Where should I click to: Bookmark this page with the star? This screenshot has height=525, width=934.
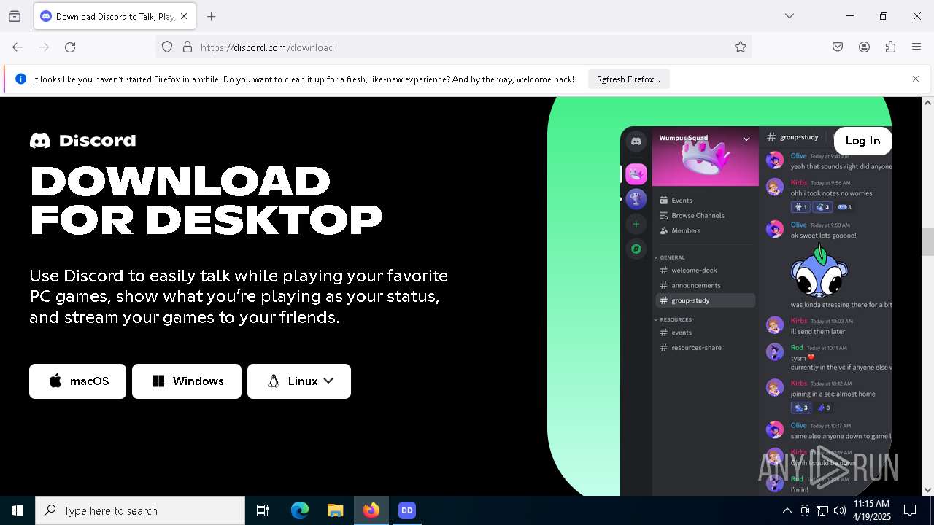[741, 47]
